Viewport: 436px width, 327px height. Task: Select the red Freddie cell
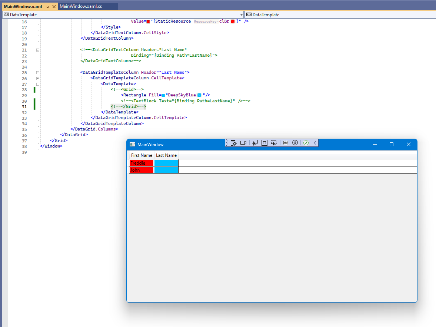(142, 163)
